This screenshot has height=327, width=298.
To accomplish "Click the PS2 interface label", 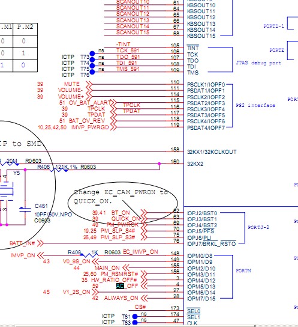I will pyautogui.click(x=255, y=105).
